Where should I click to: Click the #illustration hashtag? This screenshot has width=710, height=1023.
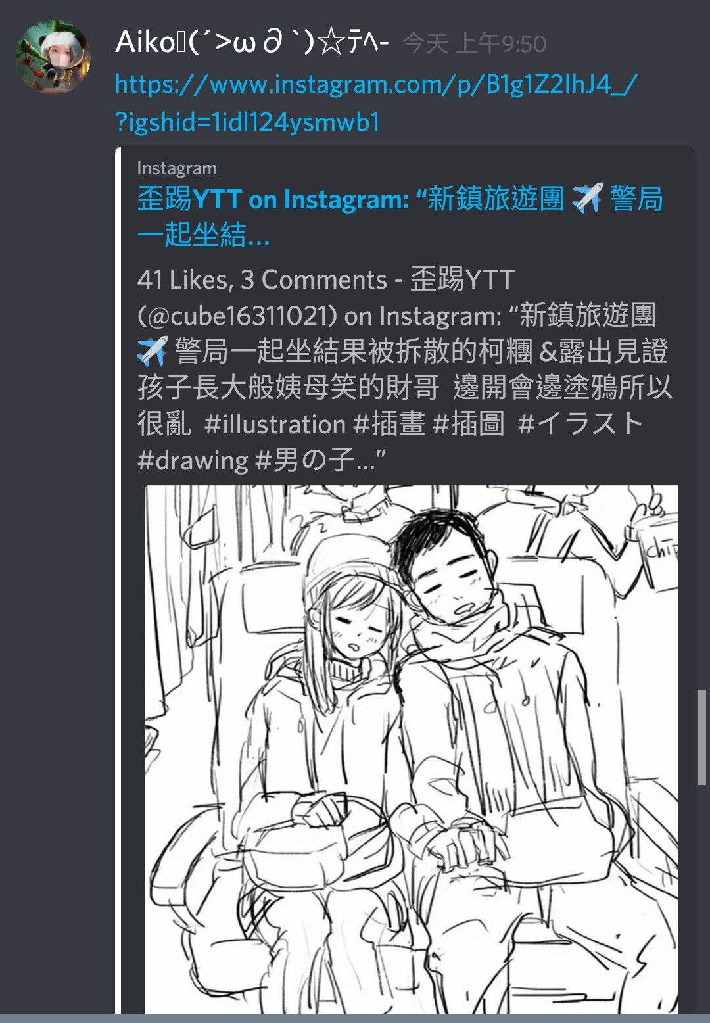click(x=275, y=424)
